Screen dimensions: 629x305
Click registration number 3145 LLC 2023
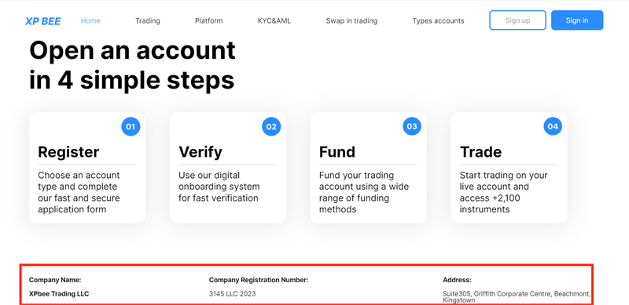(232, 294)
